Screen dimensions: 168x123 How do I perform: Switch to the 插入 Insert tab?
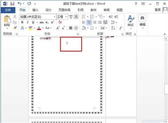point(35,10)
